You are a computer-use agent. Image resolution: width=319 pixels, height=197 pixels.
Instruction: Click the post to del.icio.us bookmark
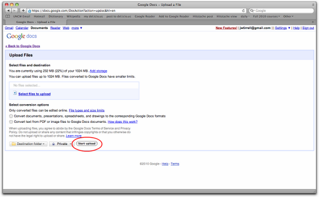[118, 16]
